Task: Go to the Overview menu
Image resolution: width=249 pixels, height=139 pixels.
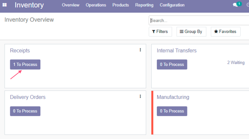Action: click(x=71, y=5)
